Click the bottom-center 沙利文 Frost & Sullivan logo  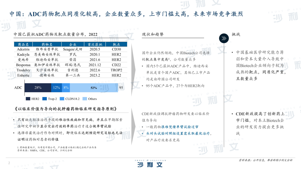pyautogui.click(x=150, y=163)
